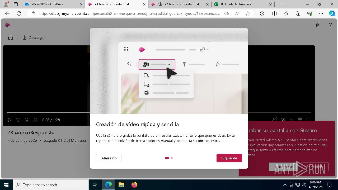Go back in browser
338x190 pixels.
[x=7, y=13]
